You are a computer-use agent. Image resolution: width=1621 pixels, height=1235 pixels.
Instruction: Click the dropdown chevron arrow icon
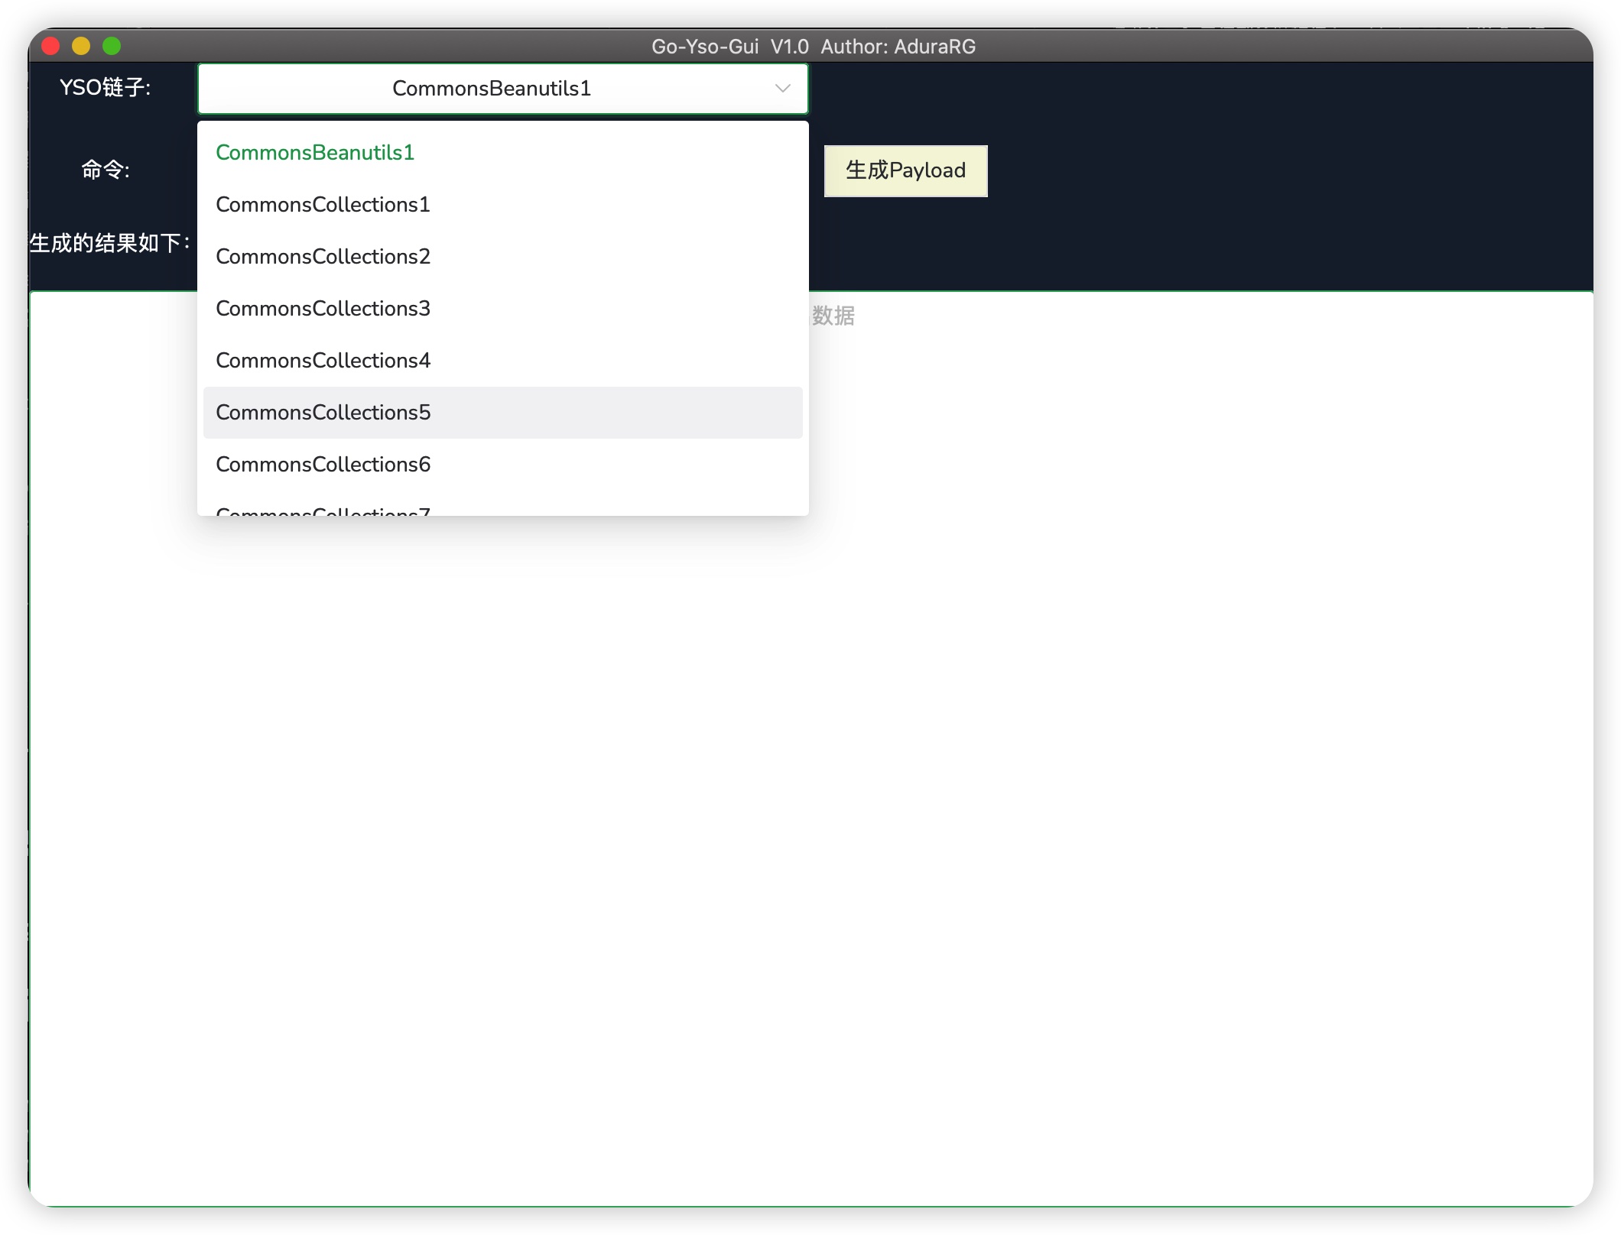[x=782, y=89]
